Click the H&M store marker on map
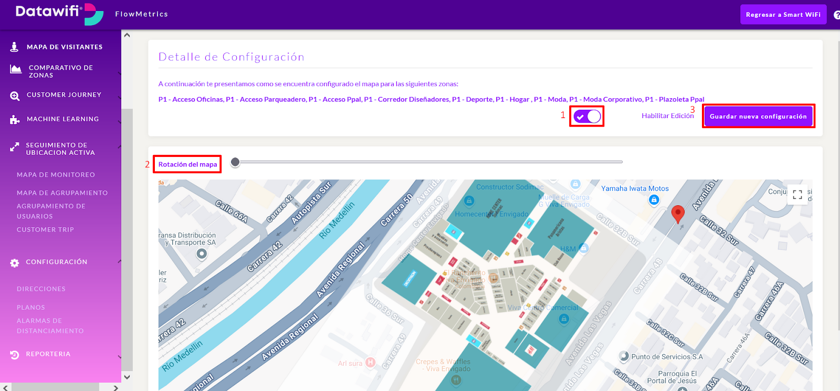The image size is (840, 391). click(x=583, y=248)
